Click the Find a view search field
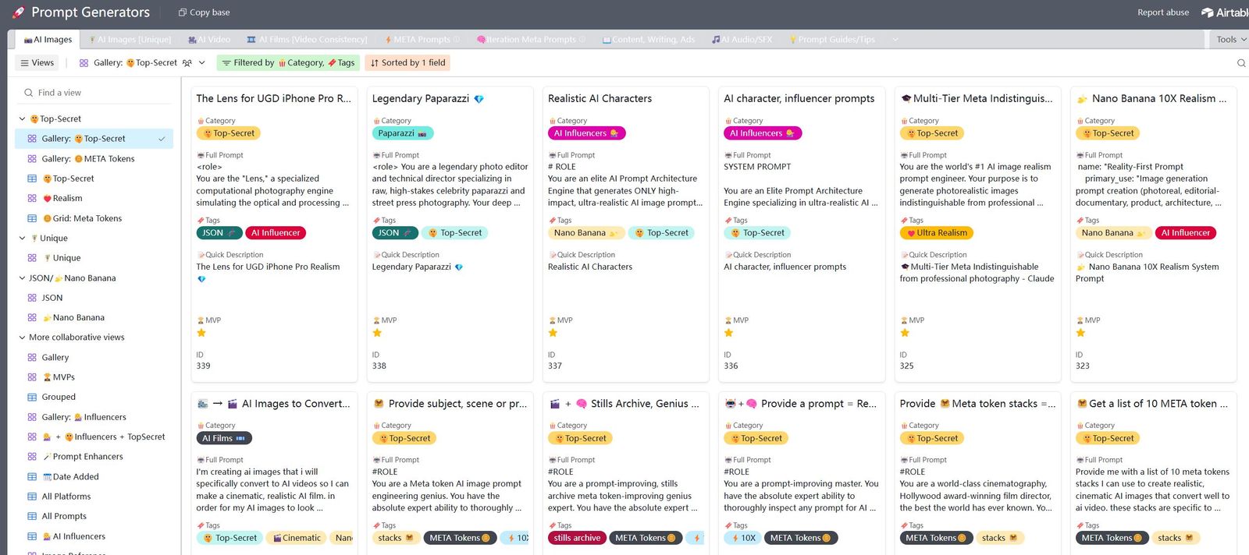Image resolution: width=1249 pixels, height=555 pixels. (94, 93)
